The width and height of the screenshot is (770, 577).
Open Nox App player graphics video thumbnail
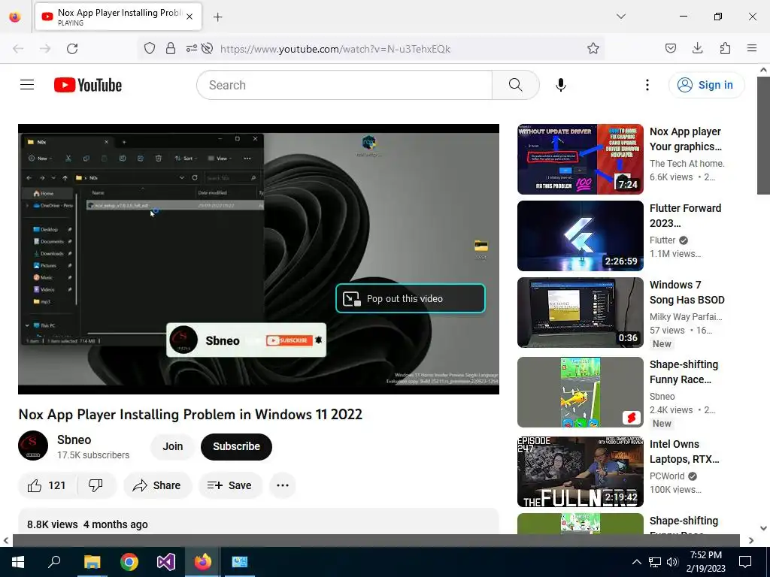coord(580,159)
